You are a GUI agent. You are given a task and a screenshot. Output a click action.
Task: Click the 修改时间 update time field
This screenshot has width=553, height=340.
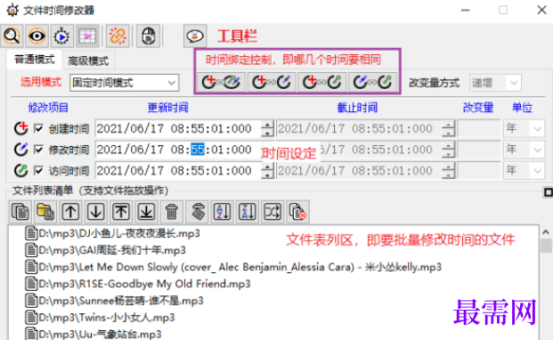[178, 150]
